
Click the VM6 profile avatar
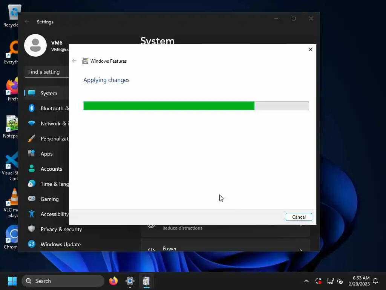coord(35,45)
